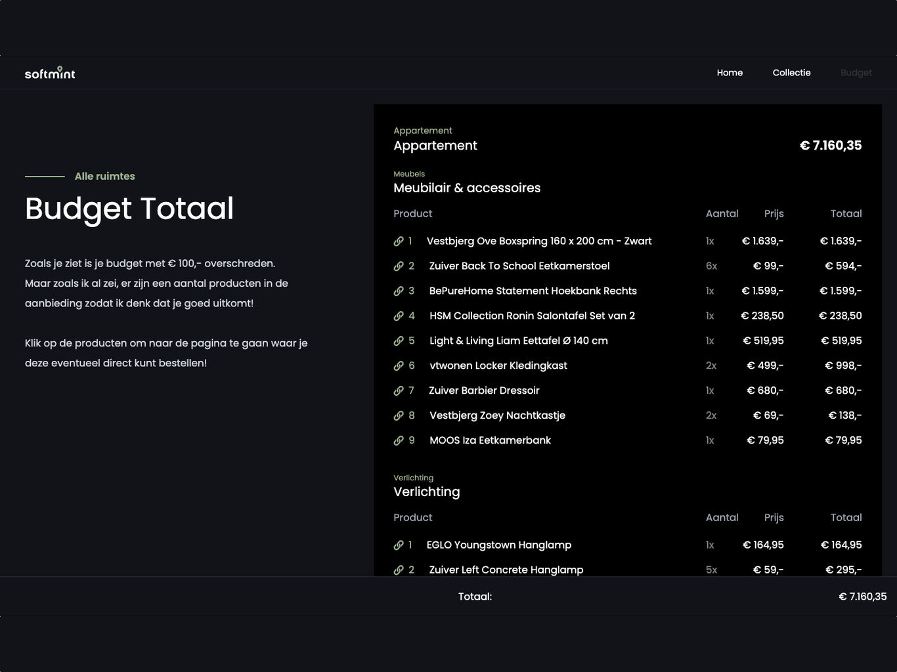The image size is (897, 672).
Task: Click the € 519,95 total for Liam Eettafel
Action: coord(841,341)
